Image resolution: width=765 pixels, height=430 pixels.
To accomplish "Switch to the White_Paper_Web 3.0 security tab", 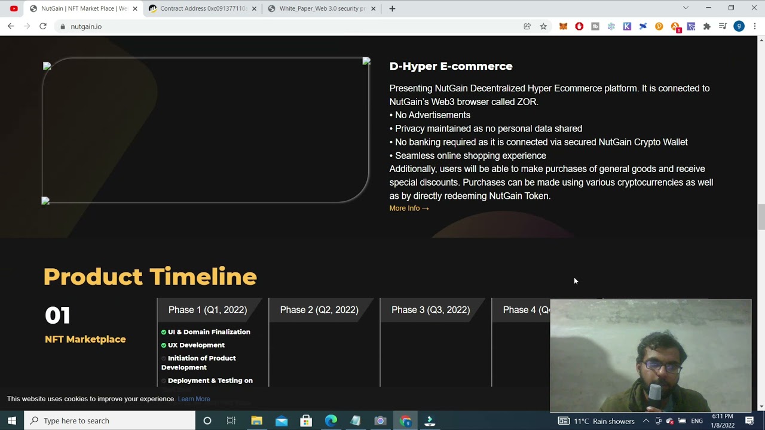I will (x=322, y=8).
